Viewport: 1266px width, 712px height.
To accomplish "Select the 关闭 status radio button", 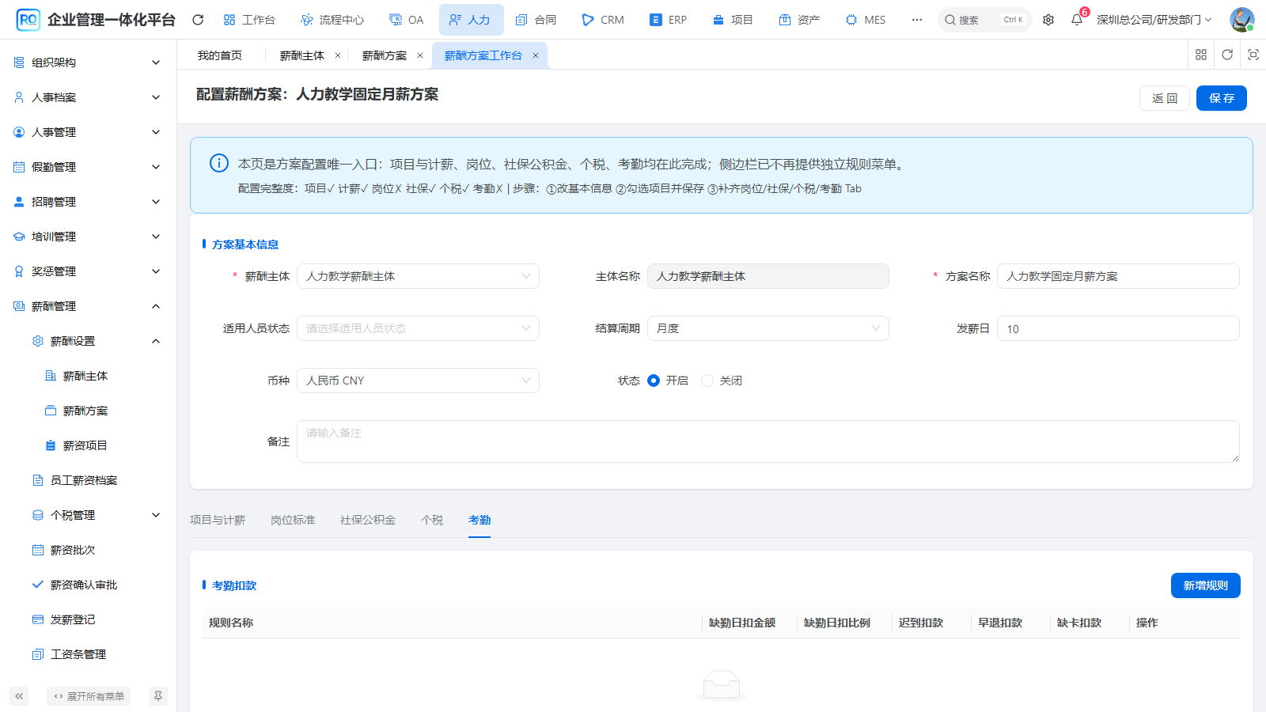I will pos(707,381).
